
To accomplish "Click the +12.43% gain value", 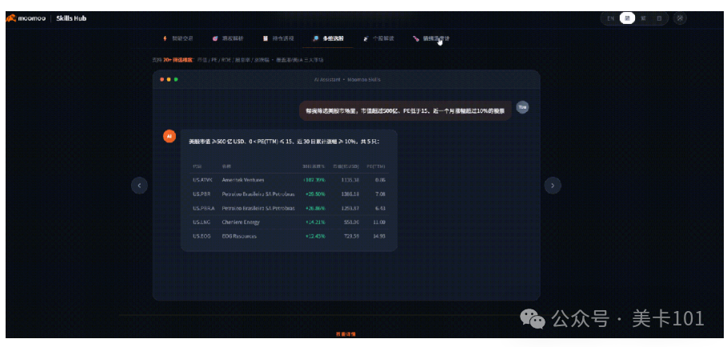I will 315,237.
